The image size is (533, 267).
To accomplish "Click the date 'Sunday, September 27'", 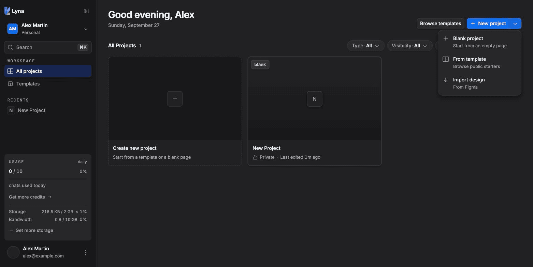I will [134, 25].
